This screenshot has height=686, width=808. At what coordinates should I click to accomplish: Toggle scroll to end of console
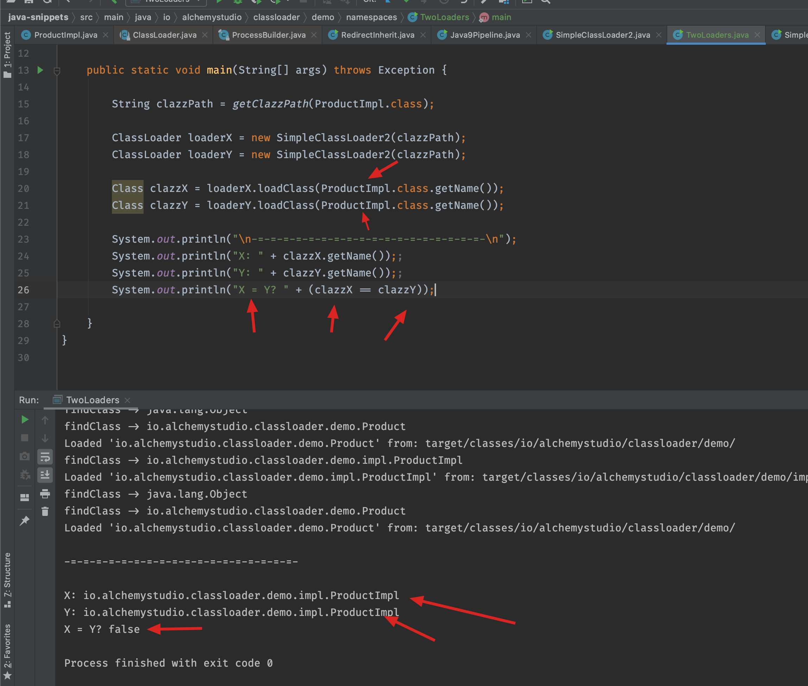(x=45, y=475)
